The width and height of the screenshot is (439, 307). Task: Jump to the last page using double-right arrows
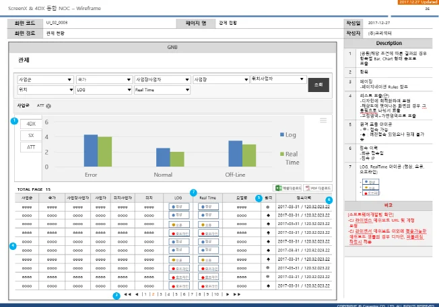(236, 294)
